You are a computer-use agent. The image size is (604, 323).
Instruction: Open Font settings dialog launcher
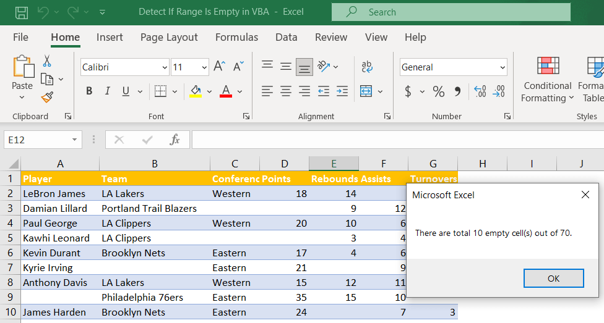(x=246, y=116)
